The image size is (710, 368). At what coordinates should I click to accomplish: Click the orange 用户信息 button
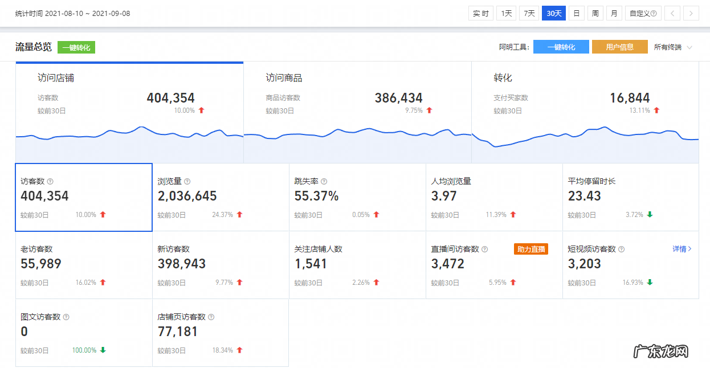(619, 47)
